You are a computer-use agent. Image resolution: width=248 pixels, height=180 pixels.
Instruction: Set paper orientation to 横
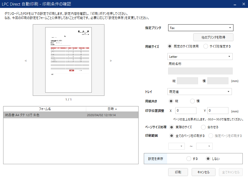click(x=192, y=101)
